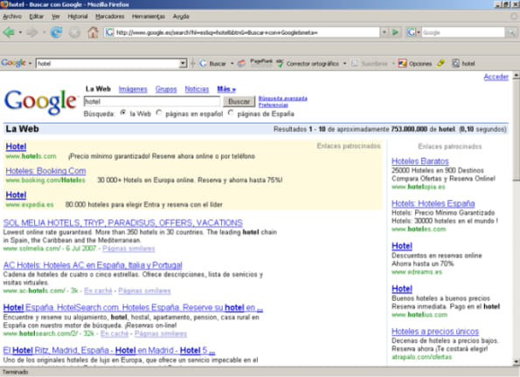
Task: Open the Historial menu
Action: tap(78, 17)
